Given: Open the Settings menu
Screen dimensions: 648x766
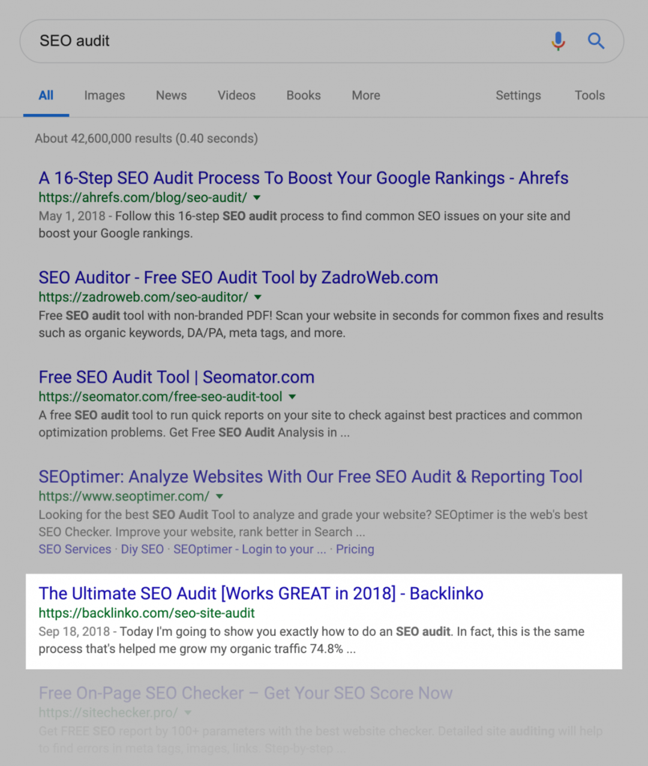Looking at the screenshot, I should (518, 95).
